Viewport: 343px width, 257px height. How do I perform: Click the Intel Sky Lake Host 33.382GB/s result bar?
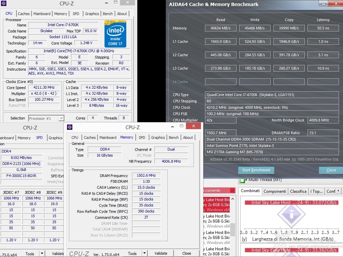291,250
